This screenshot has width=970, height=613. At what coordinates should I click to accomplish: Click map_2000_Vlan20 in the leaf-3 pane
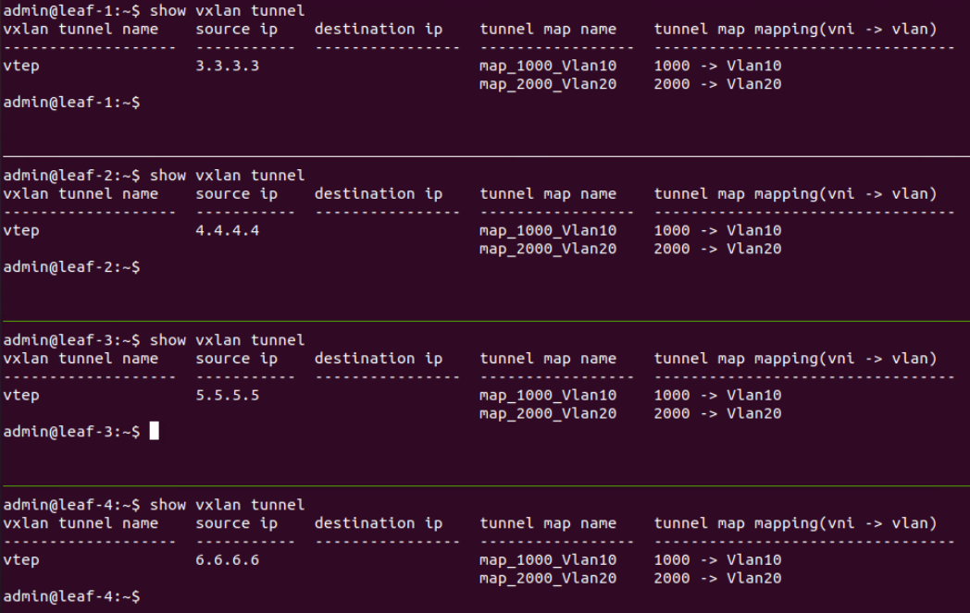[548, 414]
